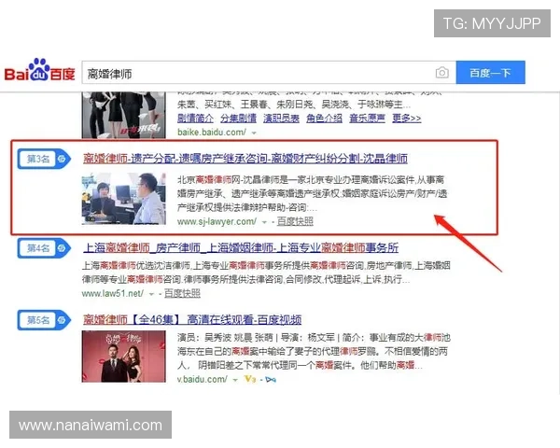Image resolution: width=560 pixels, height=448 pixels.
Task: Click the v.baidu.com URL text
Action: [x=203, y=379]
